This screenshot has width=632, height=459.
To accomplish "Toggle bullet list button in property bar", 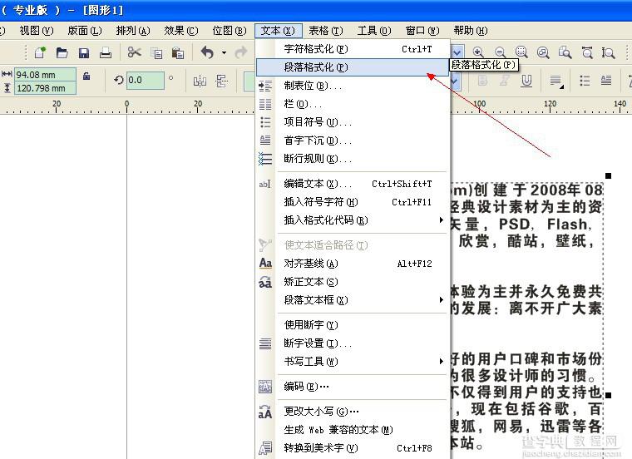I will click(x=585, y=81).
